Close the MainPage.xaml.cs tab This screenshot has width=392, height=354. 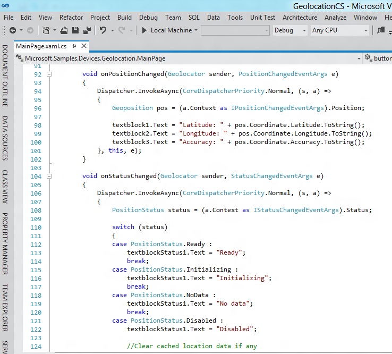click(x=84, y=46)
